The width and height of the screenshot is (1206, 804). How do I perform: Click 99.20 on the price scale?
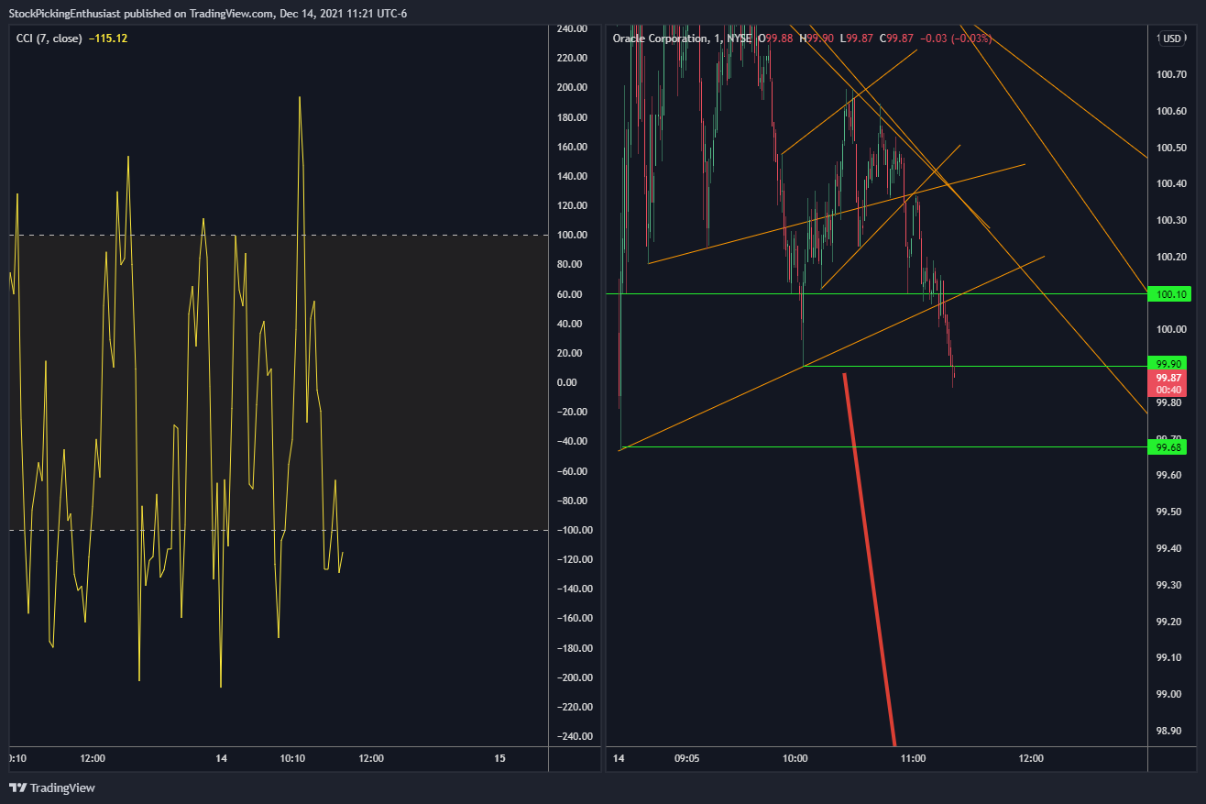[1168, 622]
